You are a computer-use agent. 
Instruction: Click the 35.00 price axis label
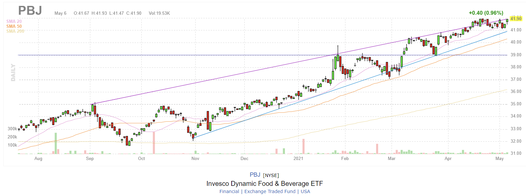pyautogui.click(x=516, y=104)
